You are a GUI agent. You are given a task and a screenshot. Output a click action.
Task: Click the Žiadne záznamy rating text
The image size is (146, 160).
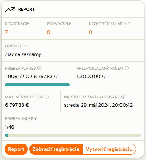23,54
